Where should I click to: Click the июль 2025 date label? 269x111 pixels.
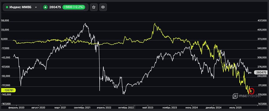[235, 108]
